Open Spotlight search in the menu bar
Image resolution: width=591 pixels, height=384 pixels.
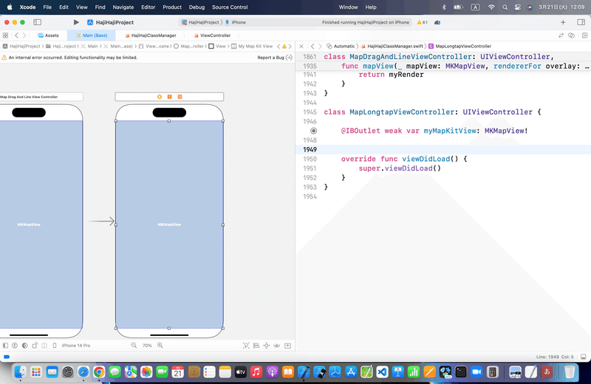[505, 7]
